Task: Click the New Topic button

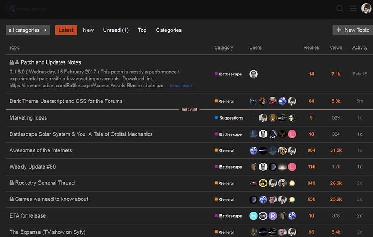Action: pyautogui.click(x=353, y=30)
